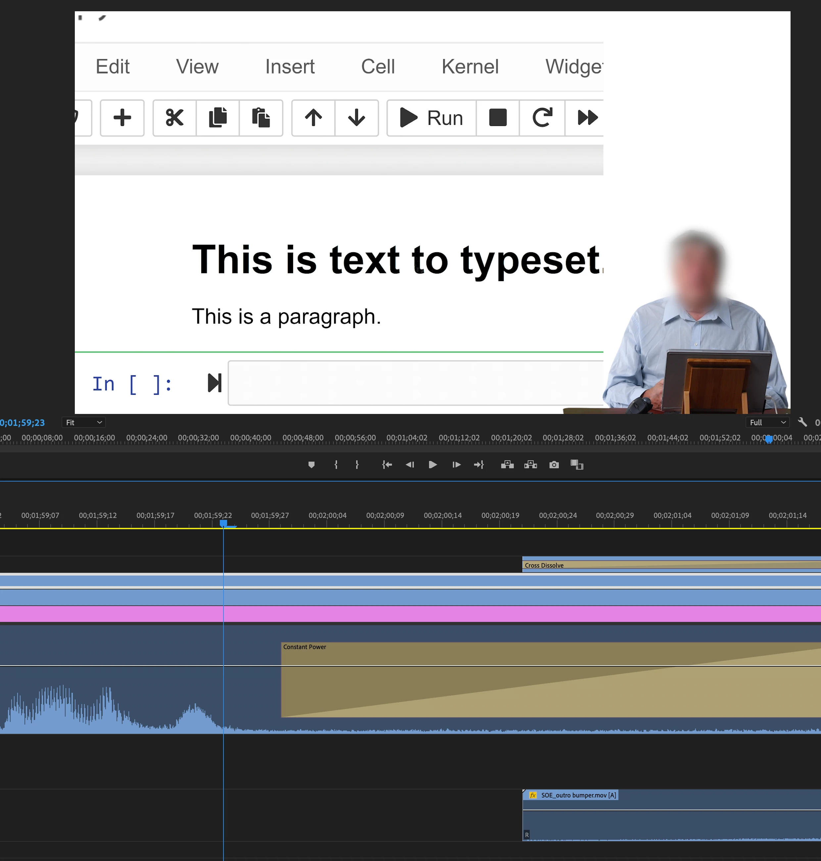Viewport: 821px width, 861px height.
Task: Click the Go to In point icon
Action: pos(386,464)
